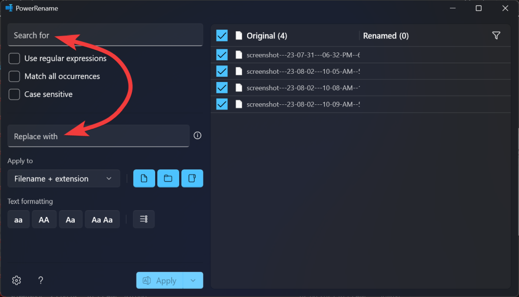
Task: Click the Renamed (0) column header
Action: pyautogui.click(x=386, y=36)
